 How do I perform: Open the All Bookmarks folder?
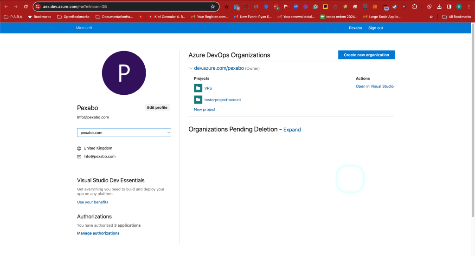pyautogui.click(x=456, y=17)
